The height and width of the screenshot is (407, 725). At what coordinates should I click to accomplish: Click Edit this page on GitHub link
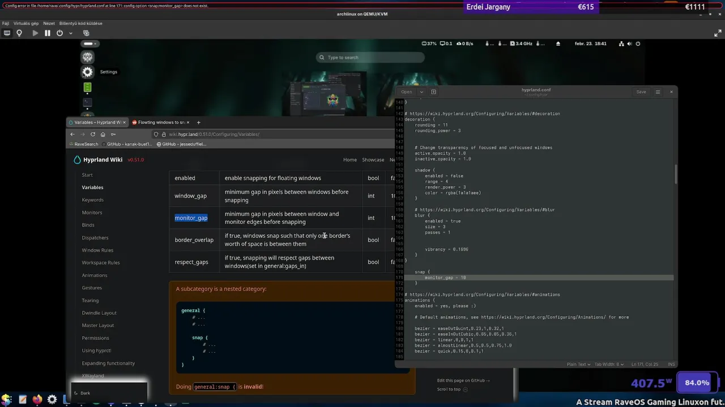tap(463, 380)
